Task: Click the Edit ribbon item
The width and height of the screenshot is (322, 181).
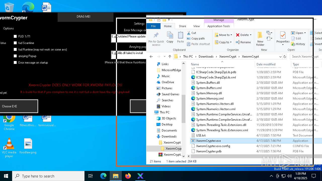Action: point(296,38)
